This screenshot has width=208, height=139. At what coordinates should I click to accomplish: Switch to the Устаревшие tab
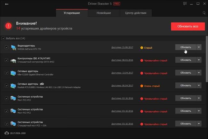72,13
